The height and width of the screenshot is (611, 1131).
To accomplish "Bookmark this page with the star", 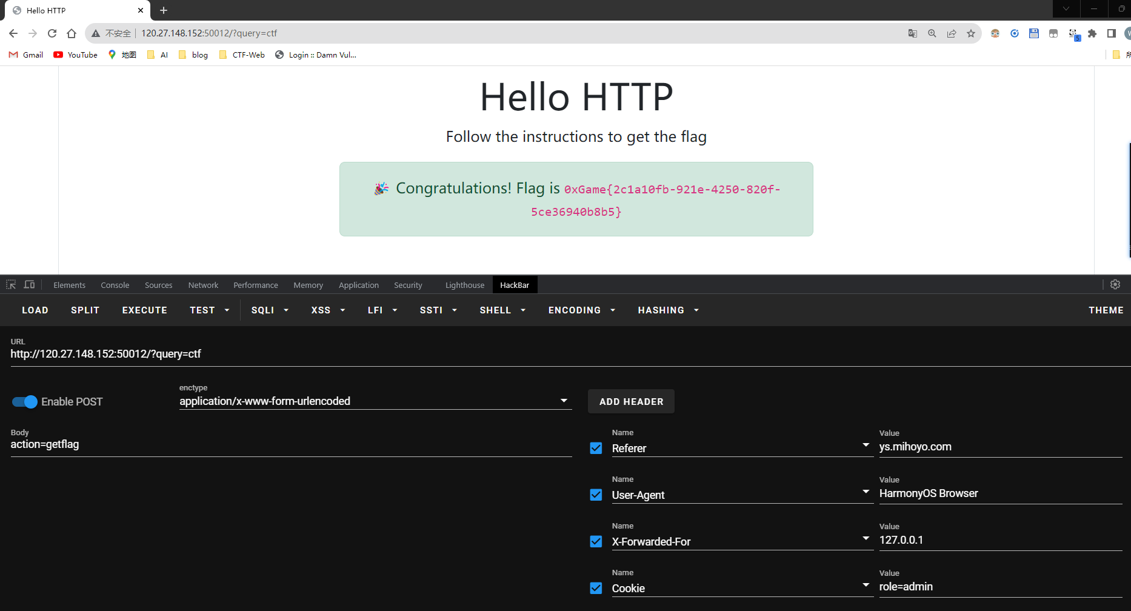I will pyautogui.click(x=971, y=33).
